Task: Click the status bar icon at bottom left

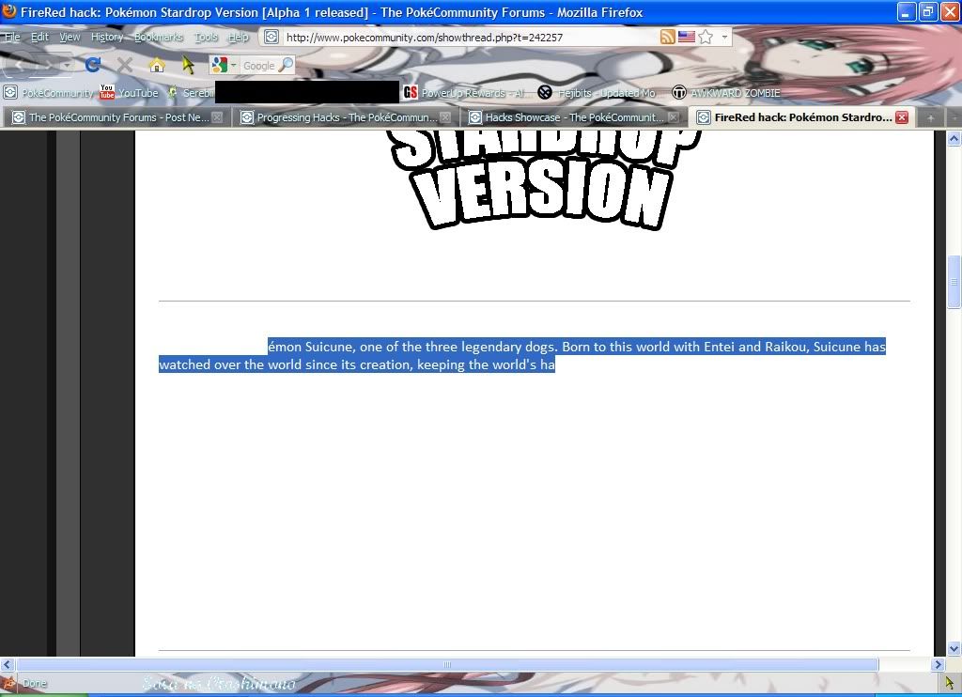Action: tap(8, 683)
